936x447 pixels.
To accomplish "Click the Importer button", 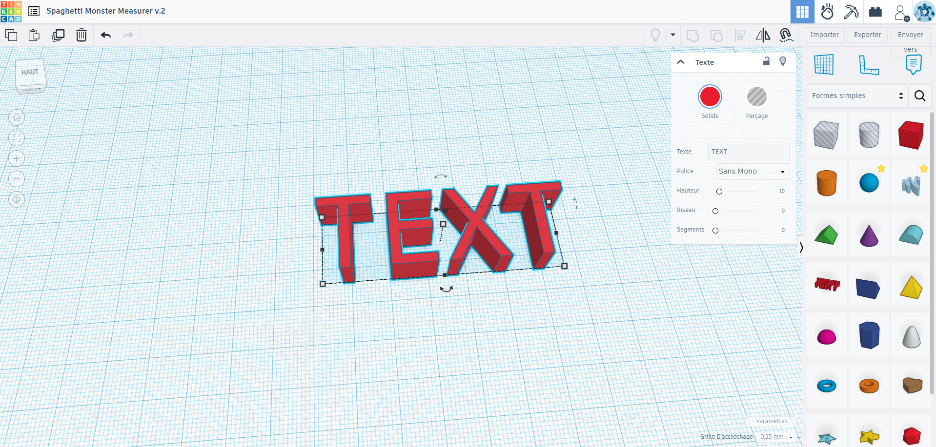I will (x=825, y=35).
